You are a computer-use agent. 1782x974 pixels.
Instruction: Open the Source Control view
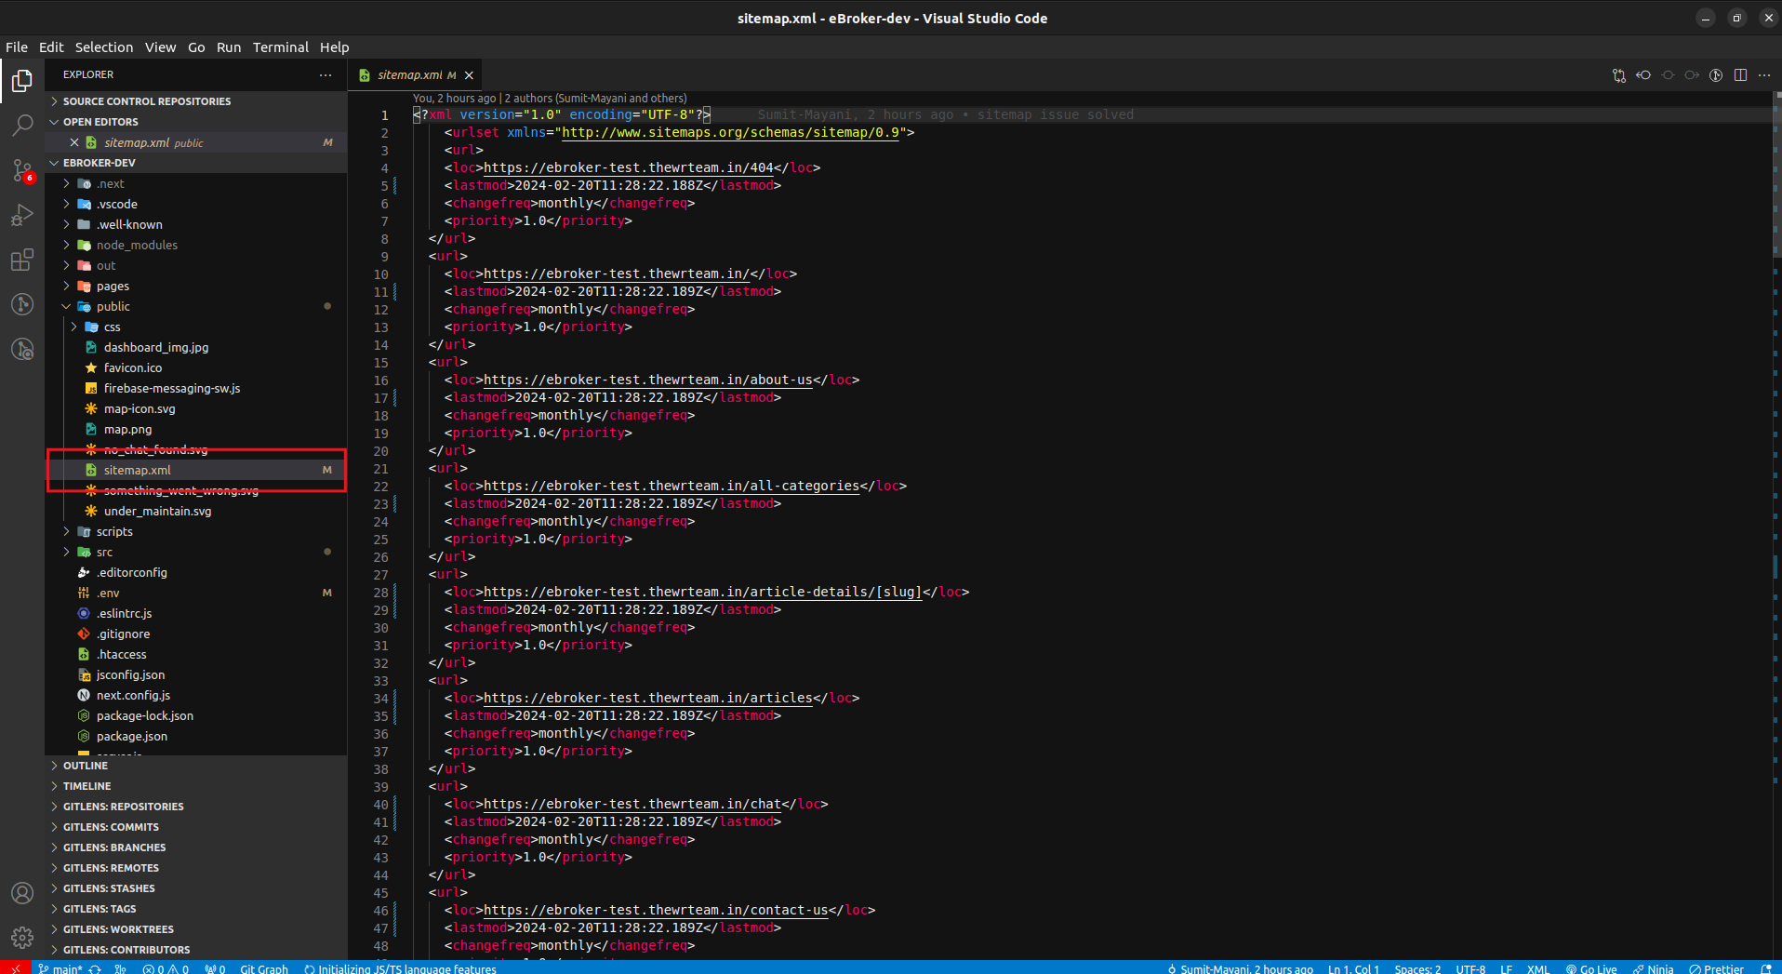(22, 170)
